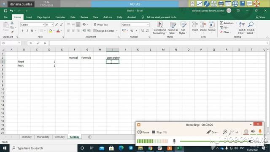This screenshot has width=270, height=152.
Task: Apply the red font color
Action: pyautogui.click(x=58, y=31)
